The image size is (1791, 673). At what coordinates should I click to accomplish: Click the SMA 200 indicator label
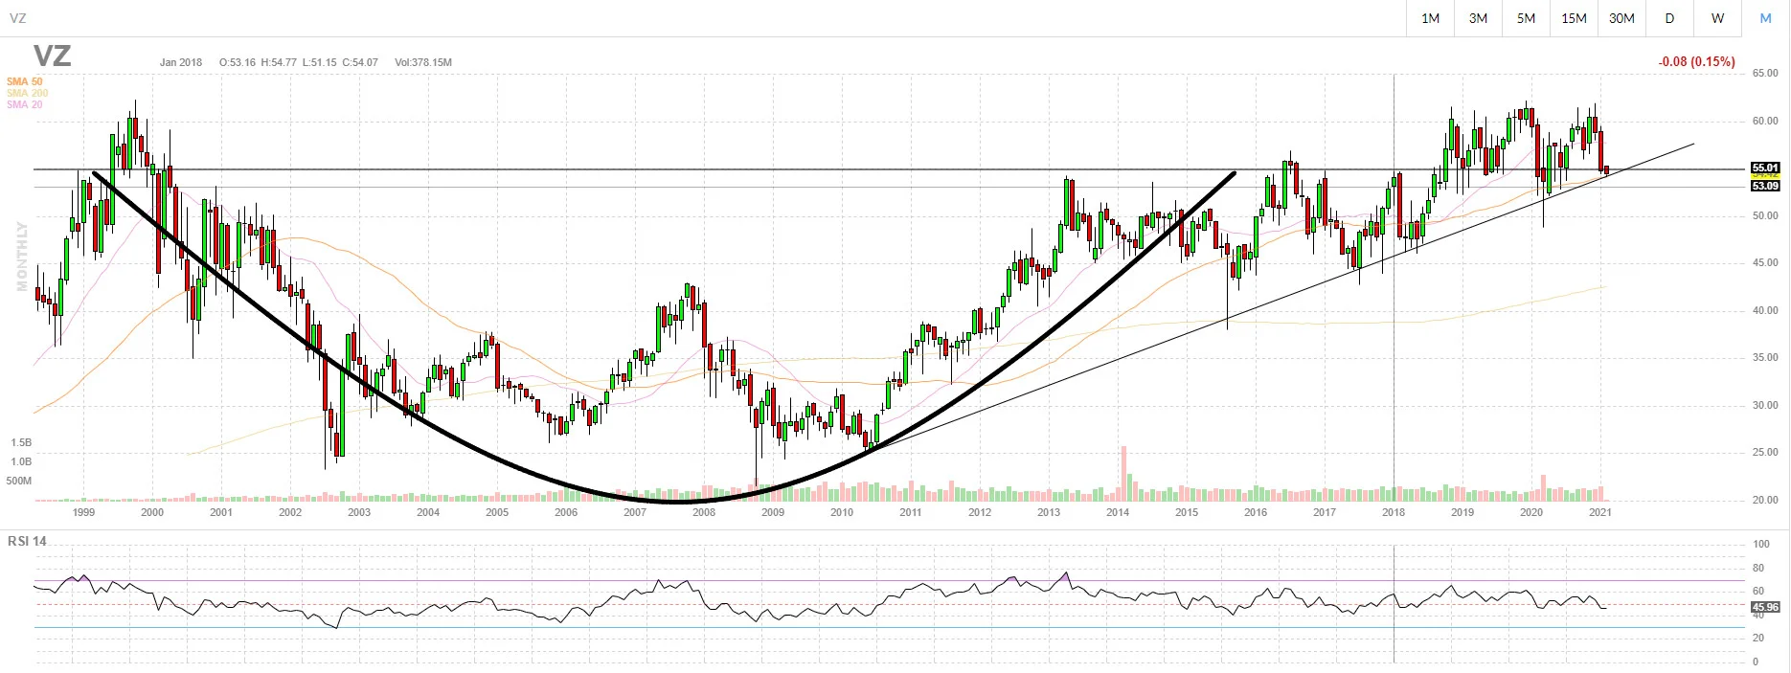pos(27,93)
